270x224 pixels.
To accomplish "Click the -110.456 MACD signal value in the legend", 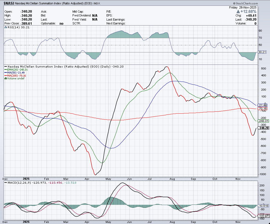I will pyautogui.click(x=55, y=183).
